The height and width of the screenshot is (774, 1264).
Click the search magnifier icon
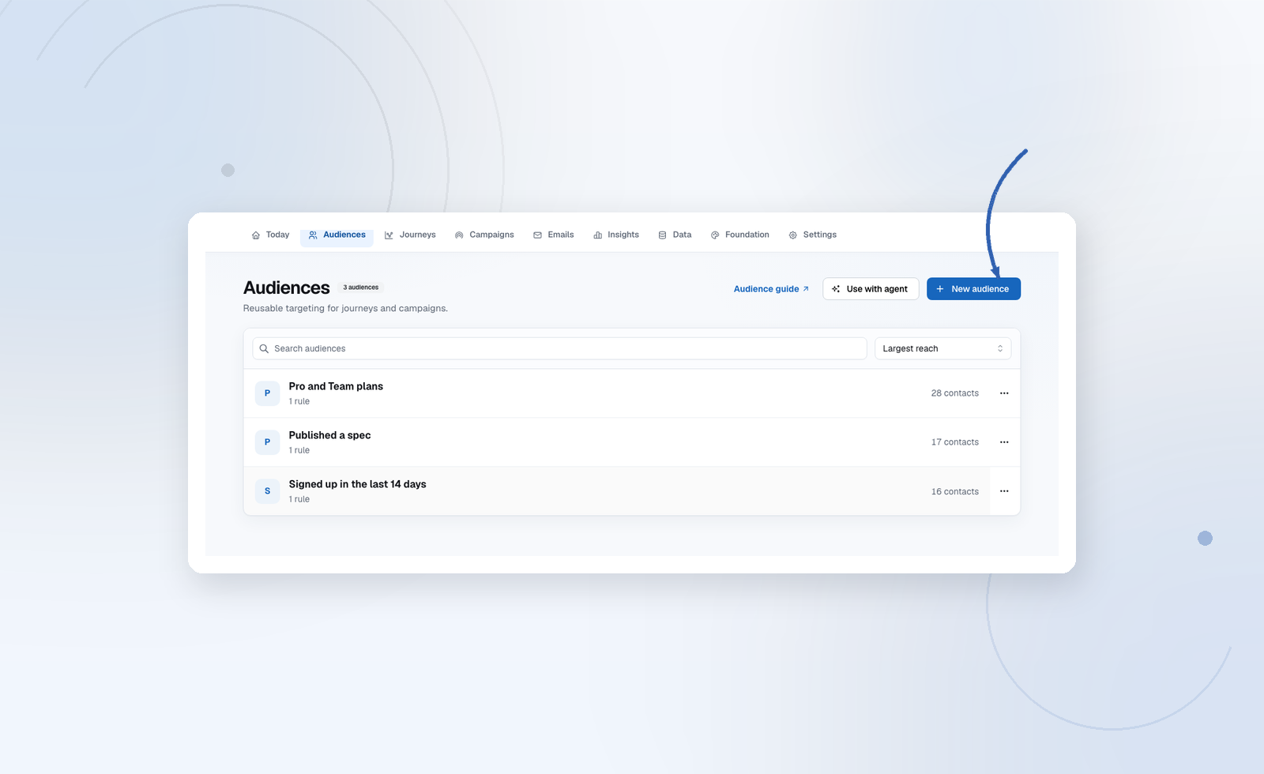pos(264,348)
